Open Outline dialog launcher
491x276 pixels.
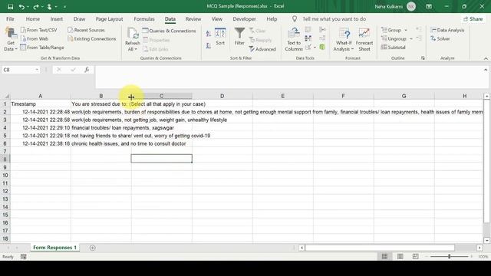click(x=423, y=58)
